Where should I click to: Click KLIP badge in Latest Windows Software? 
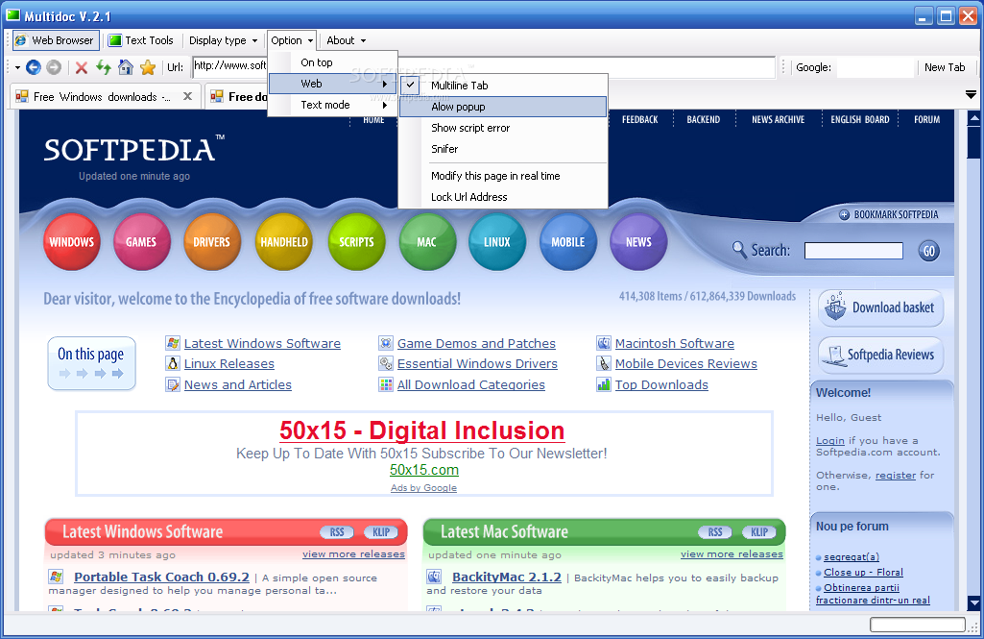(381, 532)
